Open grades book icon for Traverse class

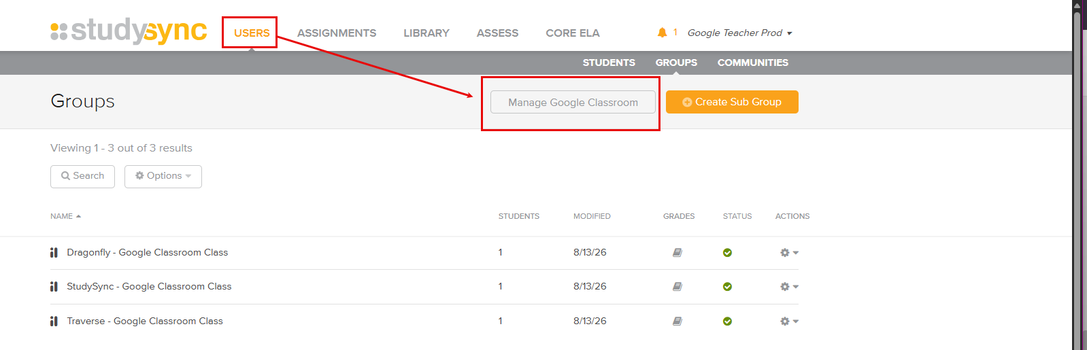[x=678, y=321]
